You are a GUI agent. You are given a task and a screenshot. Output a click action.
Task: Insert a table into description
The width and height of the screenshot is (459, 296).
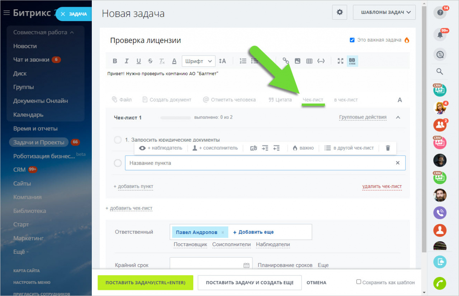point(309,61)
